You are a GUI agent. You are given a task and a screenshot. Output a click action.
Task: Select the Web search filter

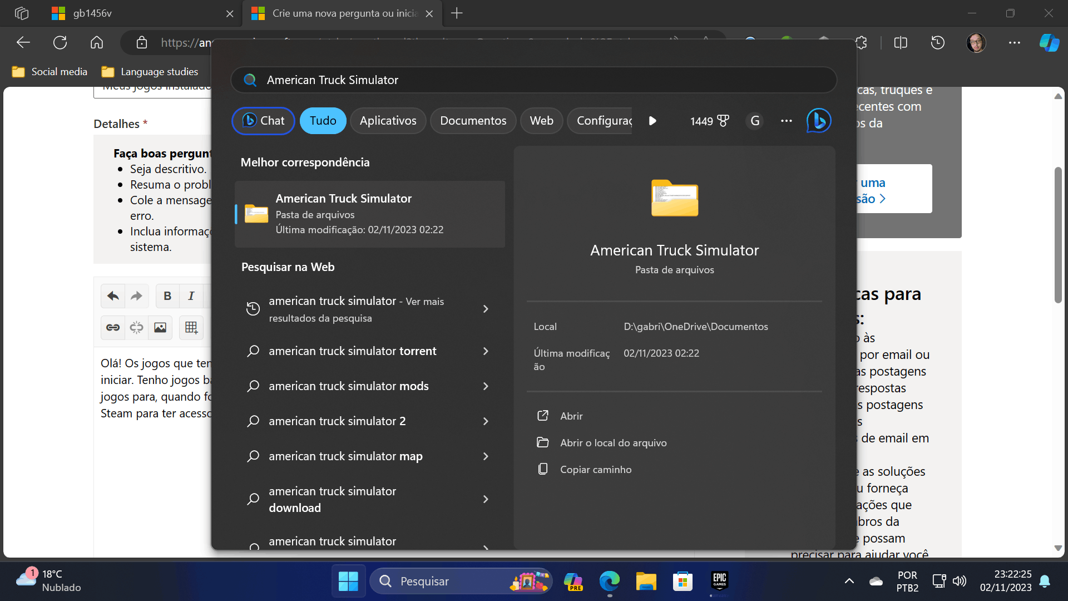pos(541,121)
